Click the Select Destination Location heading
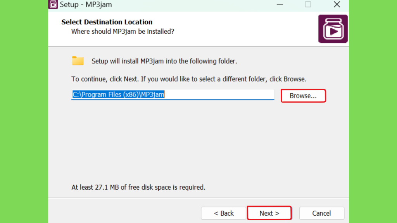 (x=107, y=22)
